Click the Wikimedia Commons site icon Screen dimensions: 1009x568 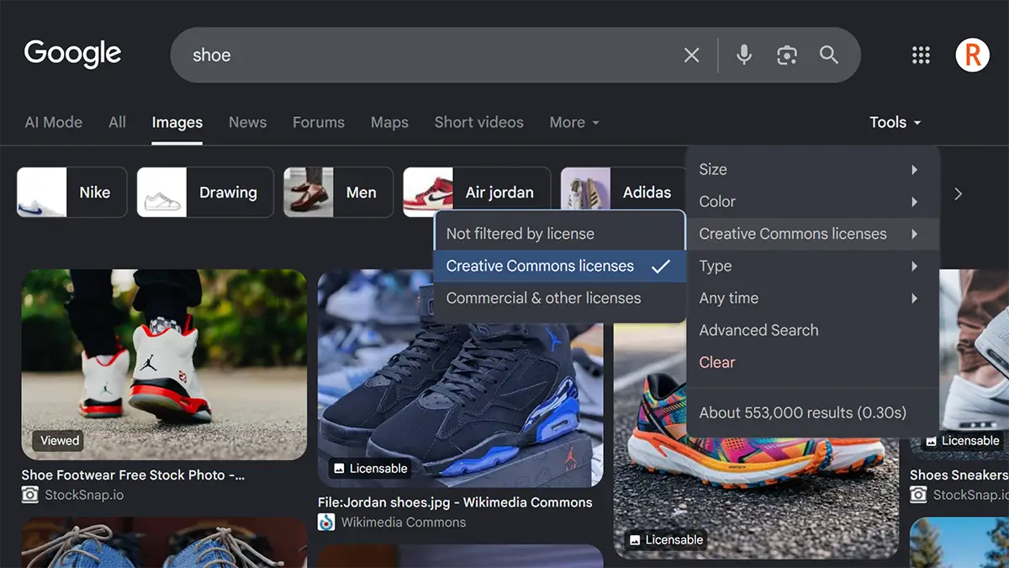(326, 523)
